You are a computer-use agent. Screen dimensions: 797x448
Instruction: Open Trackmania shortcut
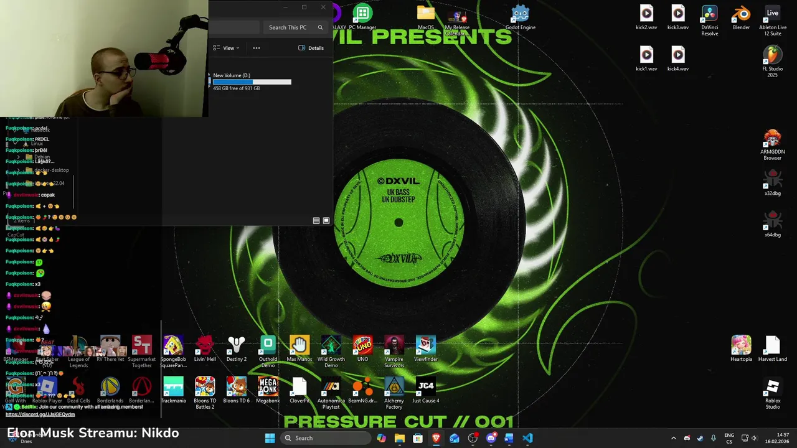pyautogui.click(x=173, y=391)
